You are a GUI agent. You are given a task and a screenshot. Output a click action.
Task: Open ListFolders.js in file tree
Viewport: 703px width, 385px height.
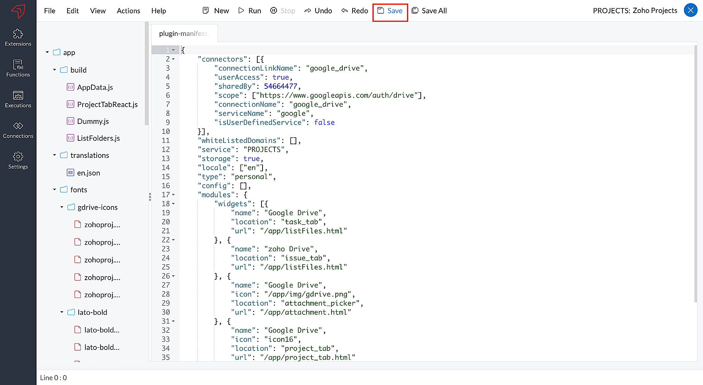coord(98,138)
